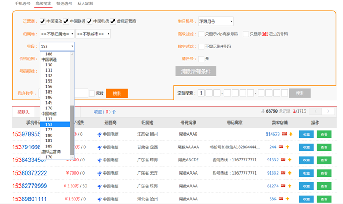Switch to the 手机选号 tab
The width and height of the screenshot is (343, 204).
[22, 4]
